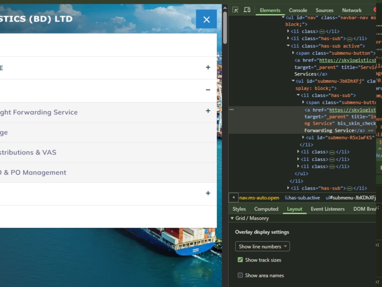Screen dimensions: 382x287
Task: Collapse the Grid / Masonry section
Action: click(x=232, y=218)
